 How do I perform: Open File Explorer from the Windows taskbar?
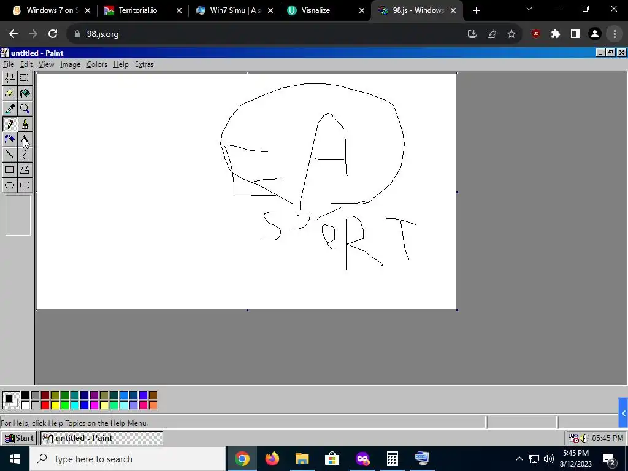coord(302,459)
